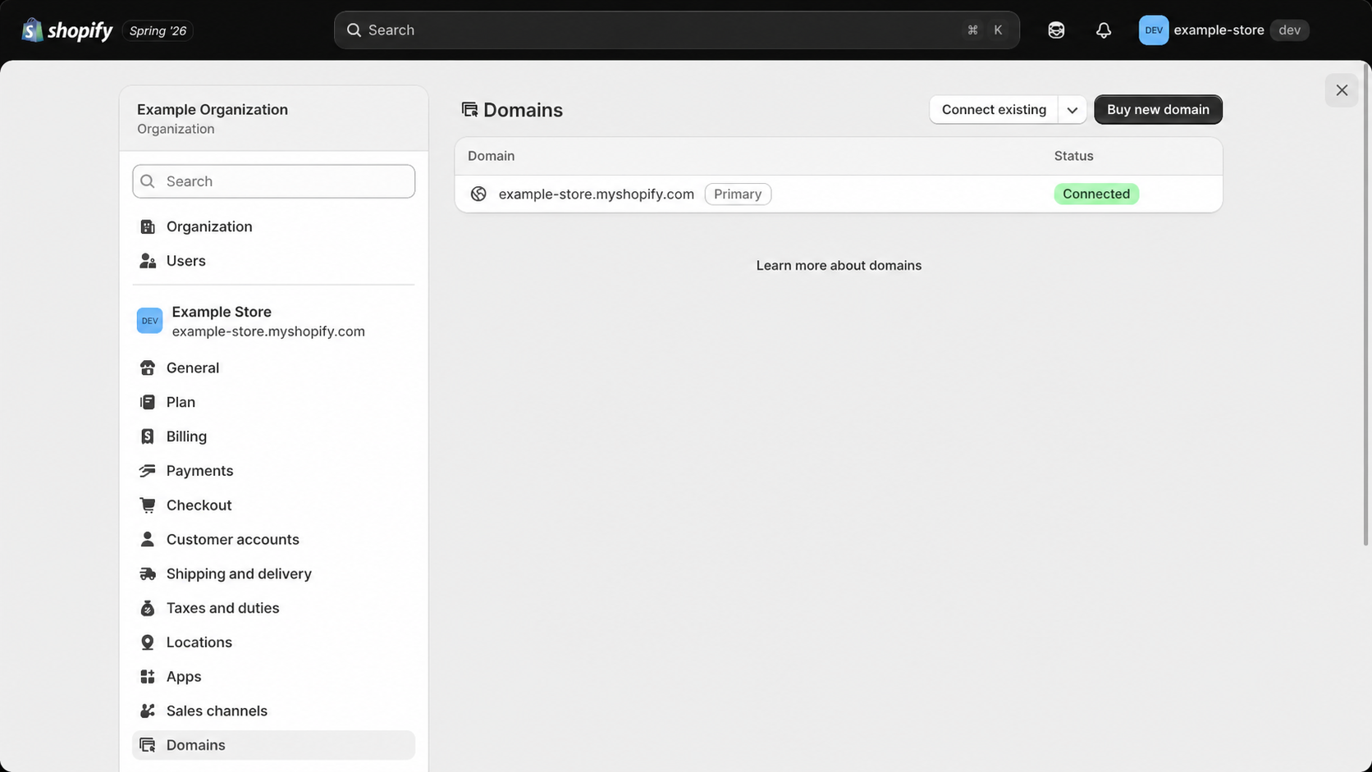Click the Sales channels icon
This screenshot has height=772, width=1372.
pos(148,710)
